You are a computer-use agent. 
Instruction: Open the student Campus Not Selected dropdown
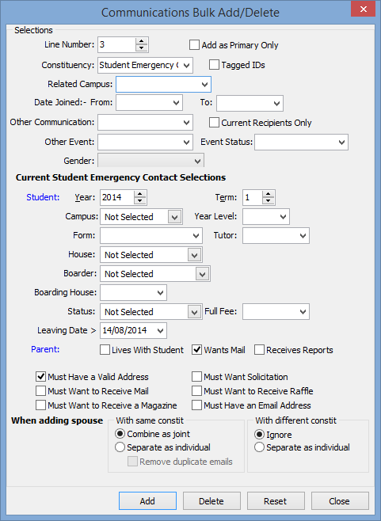point(174,217)
